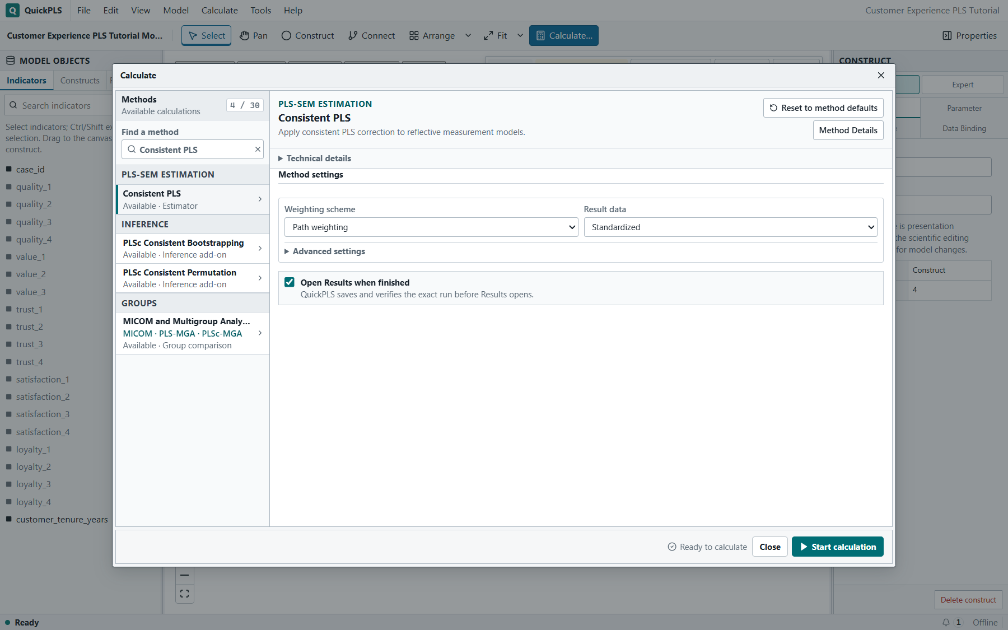Click Start calculation
Viewport: 1008px width, 630px height.
click(x=838, y=547)
